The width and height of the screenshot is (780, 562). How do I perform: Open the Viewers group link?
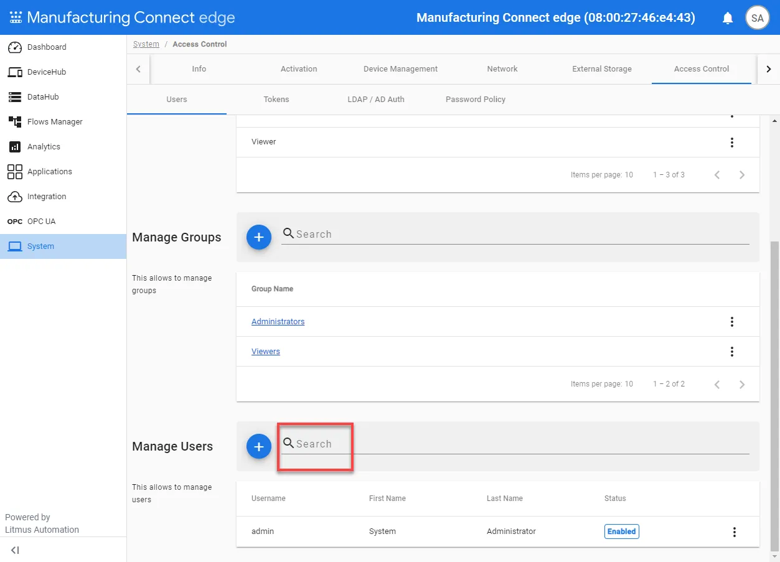tap(266, 352)
